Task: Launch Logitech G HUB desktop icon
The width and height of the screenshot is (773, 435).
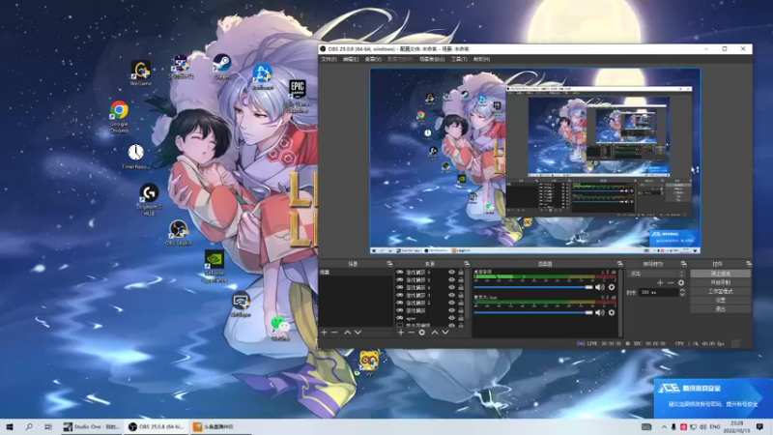Action: (149, 200)
